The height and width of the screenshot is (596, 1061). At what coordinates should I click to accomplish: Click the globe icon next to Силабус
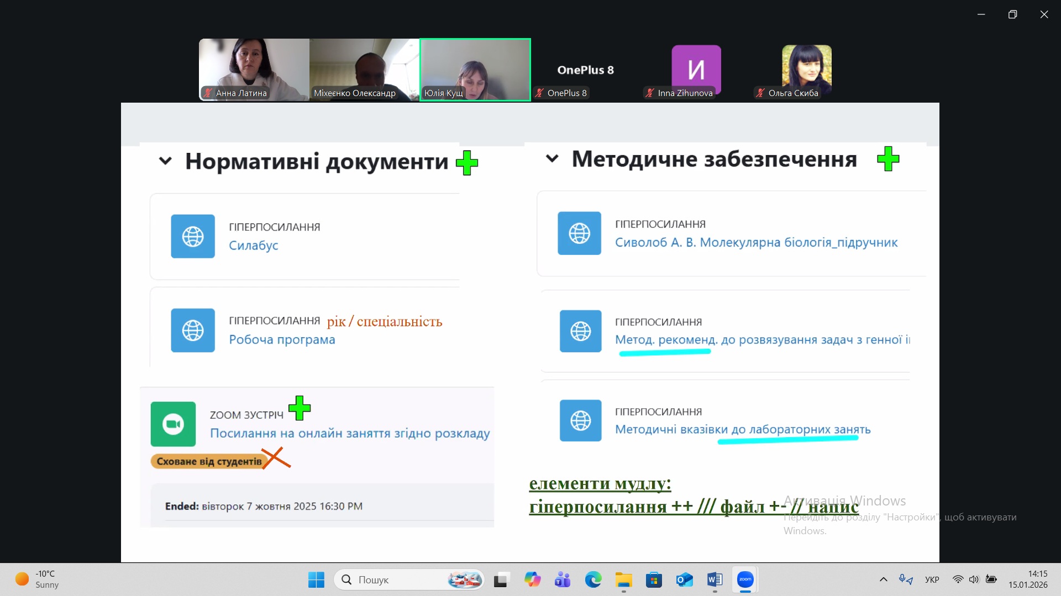193,236
